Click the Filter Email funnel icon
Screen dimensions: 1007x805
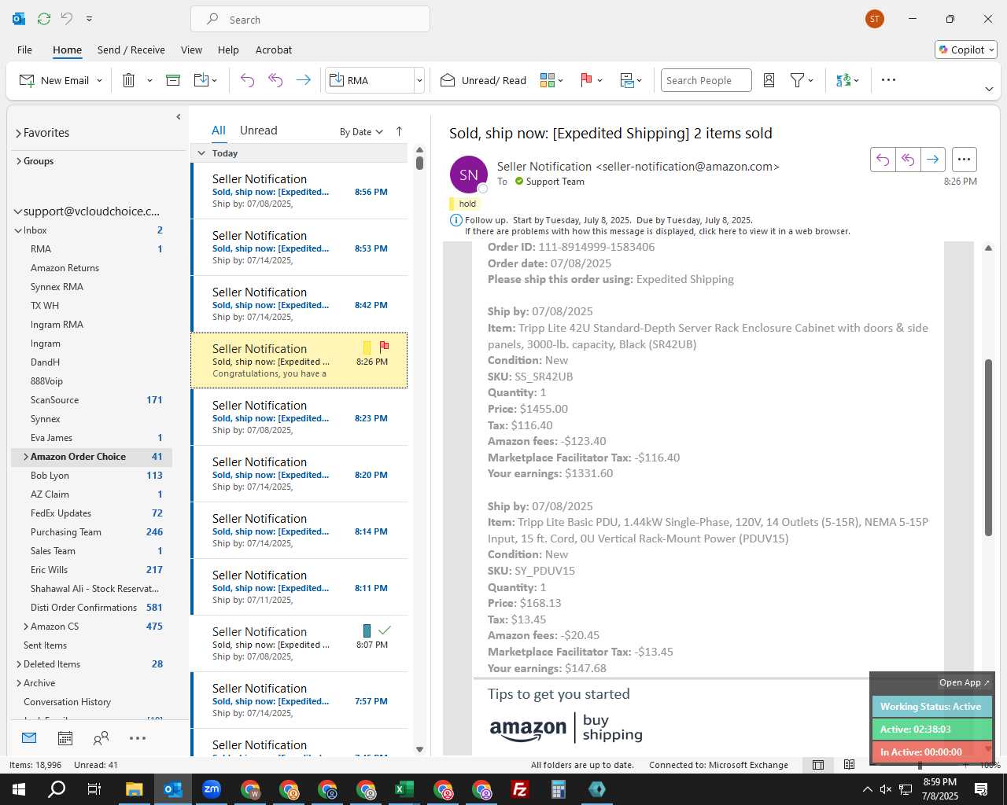(797, 80)
